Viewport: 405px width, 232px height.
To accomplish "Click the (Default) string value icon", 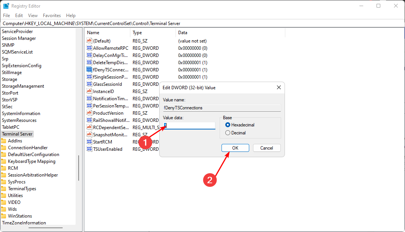I will (89, 41).
